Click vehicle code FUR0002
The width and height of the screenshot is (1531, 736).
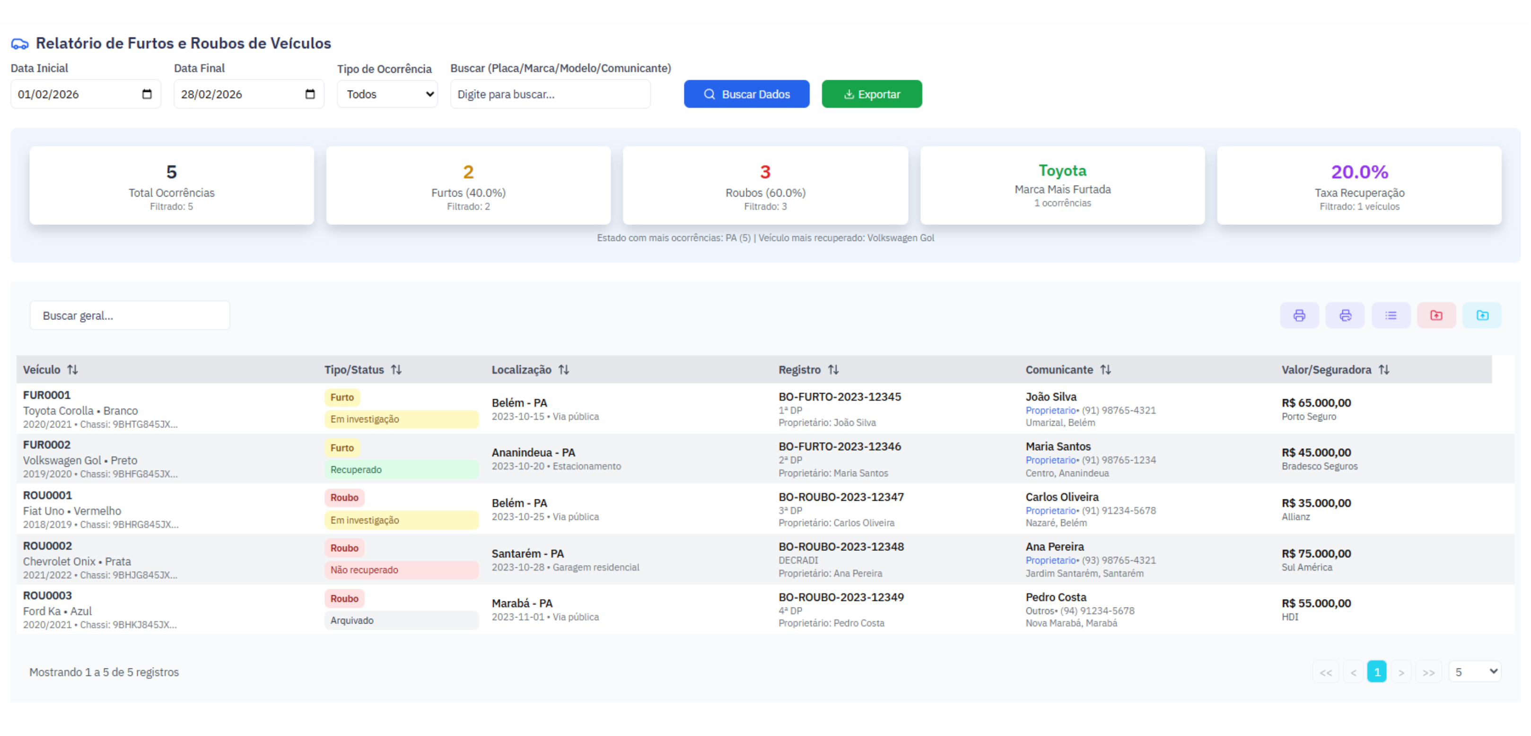(x=47, y=445)
